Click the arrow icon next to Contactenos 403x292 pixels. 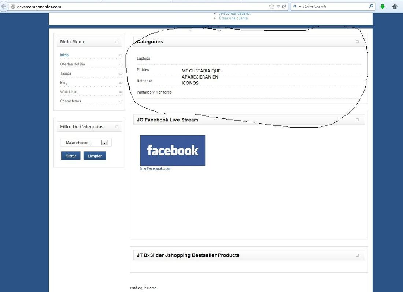(x=121, y=102)
